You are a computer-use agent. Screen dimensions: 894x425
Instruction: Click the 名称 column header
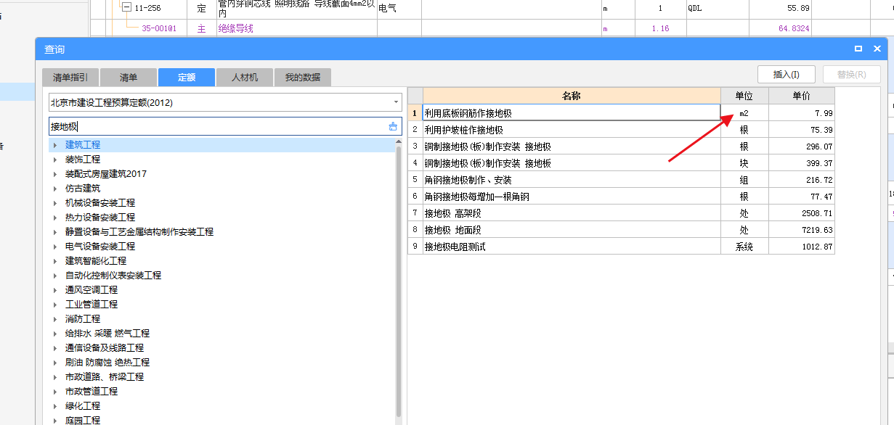572,96
